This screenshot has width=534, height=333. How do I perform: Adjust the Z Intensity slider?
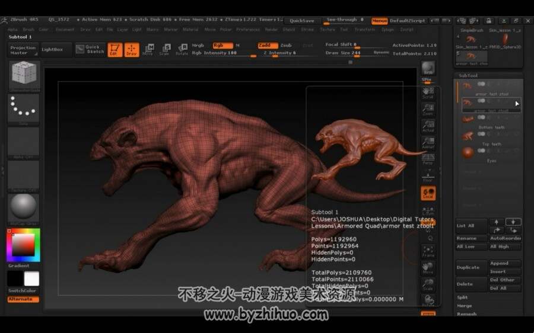click(290, 53)
